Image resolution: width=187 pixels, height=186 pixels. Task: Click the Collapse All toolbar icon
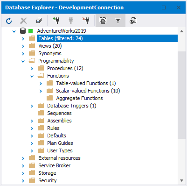tap(39, 21)
